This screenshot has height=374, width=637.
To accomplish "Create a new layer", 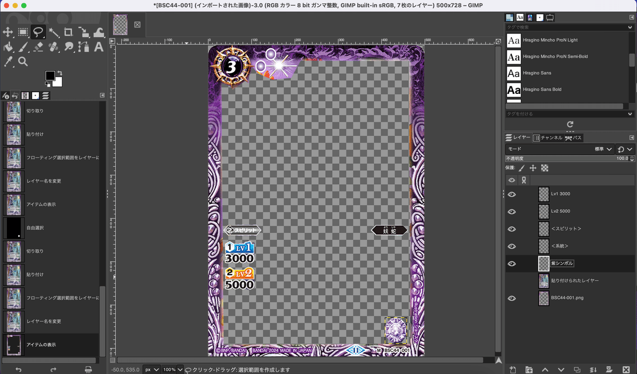I will [513, 369].
